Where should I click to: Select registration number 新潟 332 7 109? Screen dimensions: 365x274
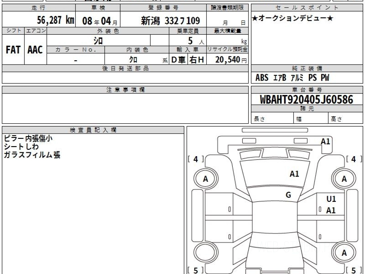[170, 21]
